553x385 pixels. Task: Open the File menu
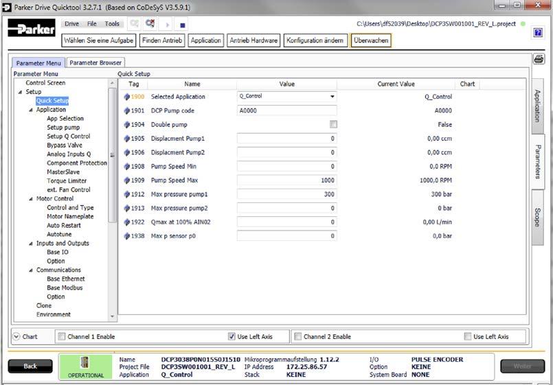click(x=92, y=23)
